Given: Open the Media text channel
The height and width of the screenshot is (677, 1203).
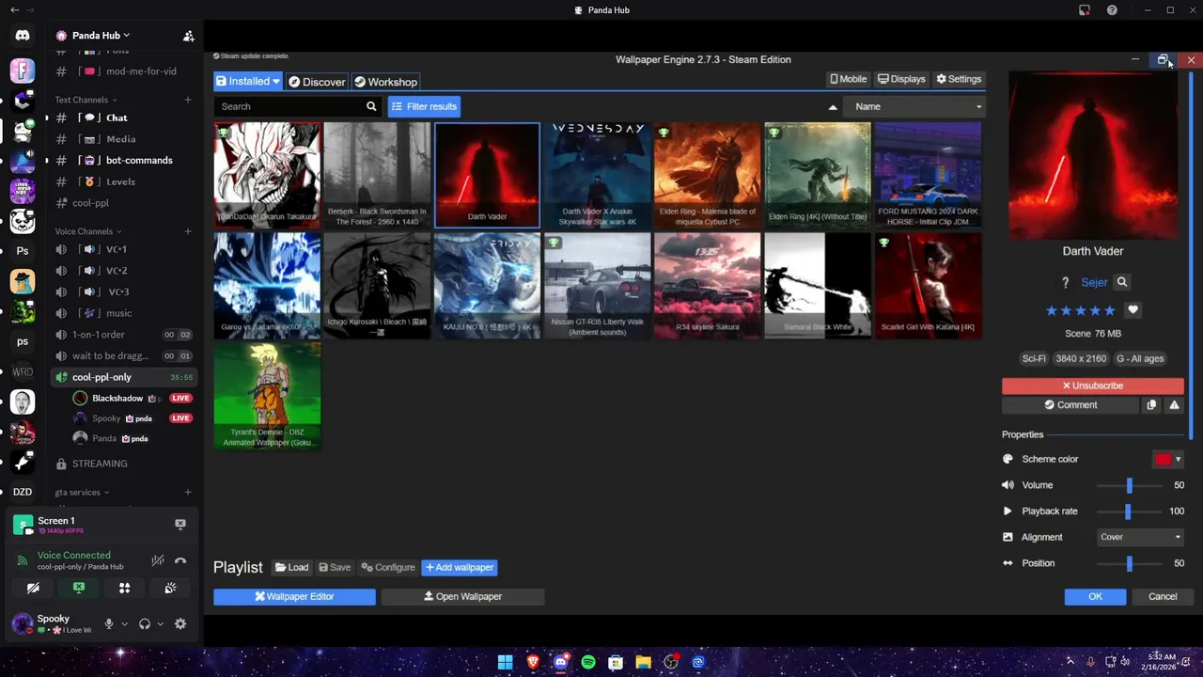Looking at the screenshot, I should (124, 139).
